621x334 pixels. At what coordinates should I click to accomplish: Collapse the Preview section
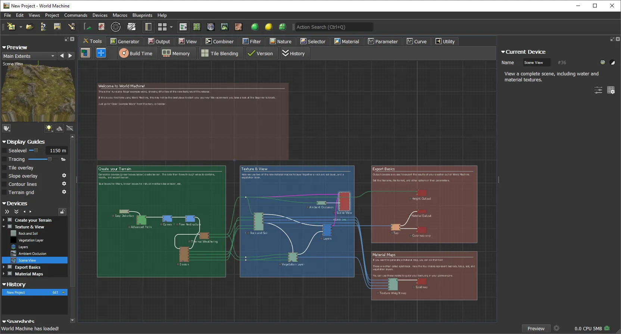click(4, 47)
